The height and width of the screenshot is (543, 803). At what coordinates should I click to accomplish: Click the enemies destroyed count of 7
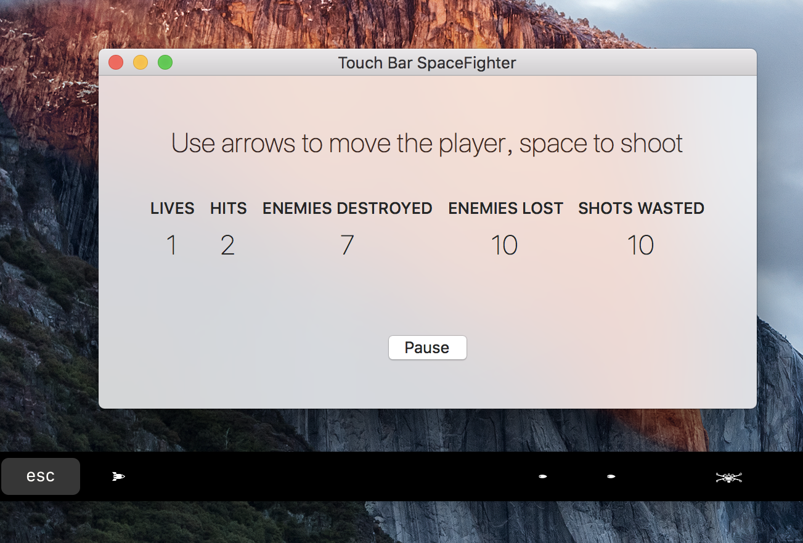click(347, 246)
